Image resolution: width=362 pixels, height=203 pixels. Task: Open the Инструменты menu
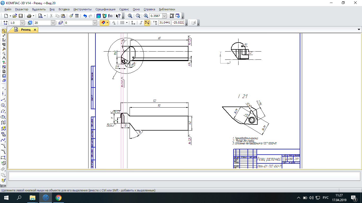[82, 9]
